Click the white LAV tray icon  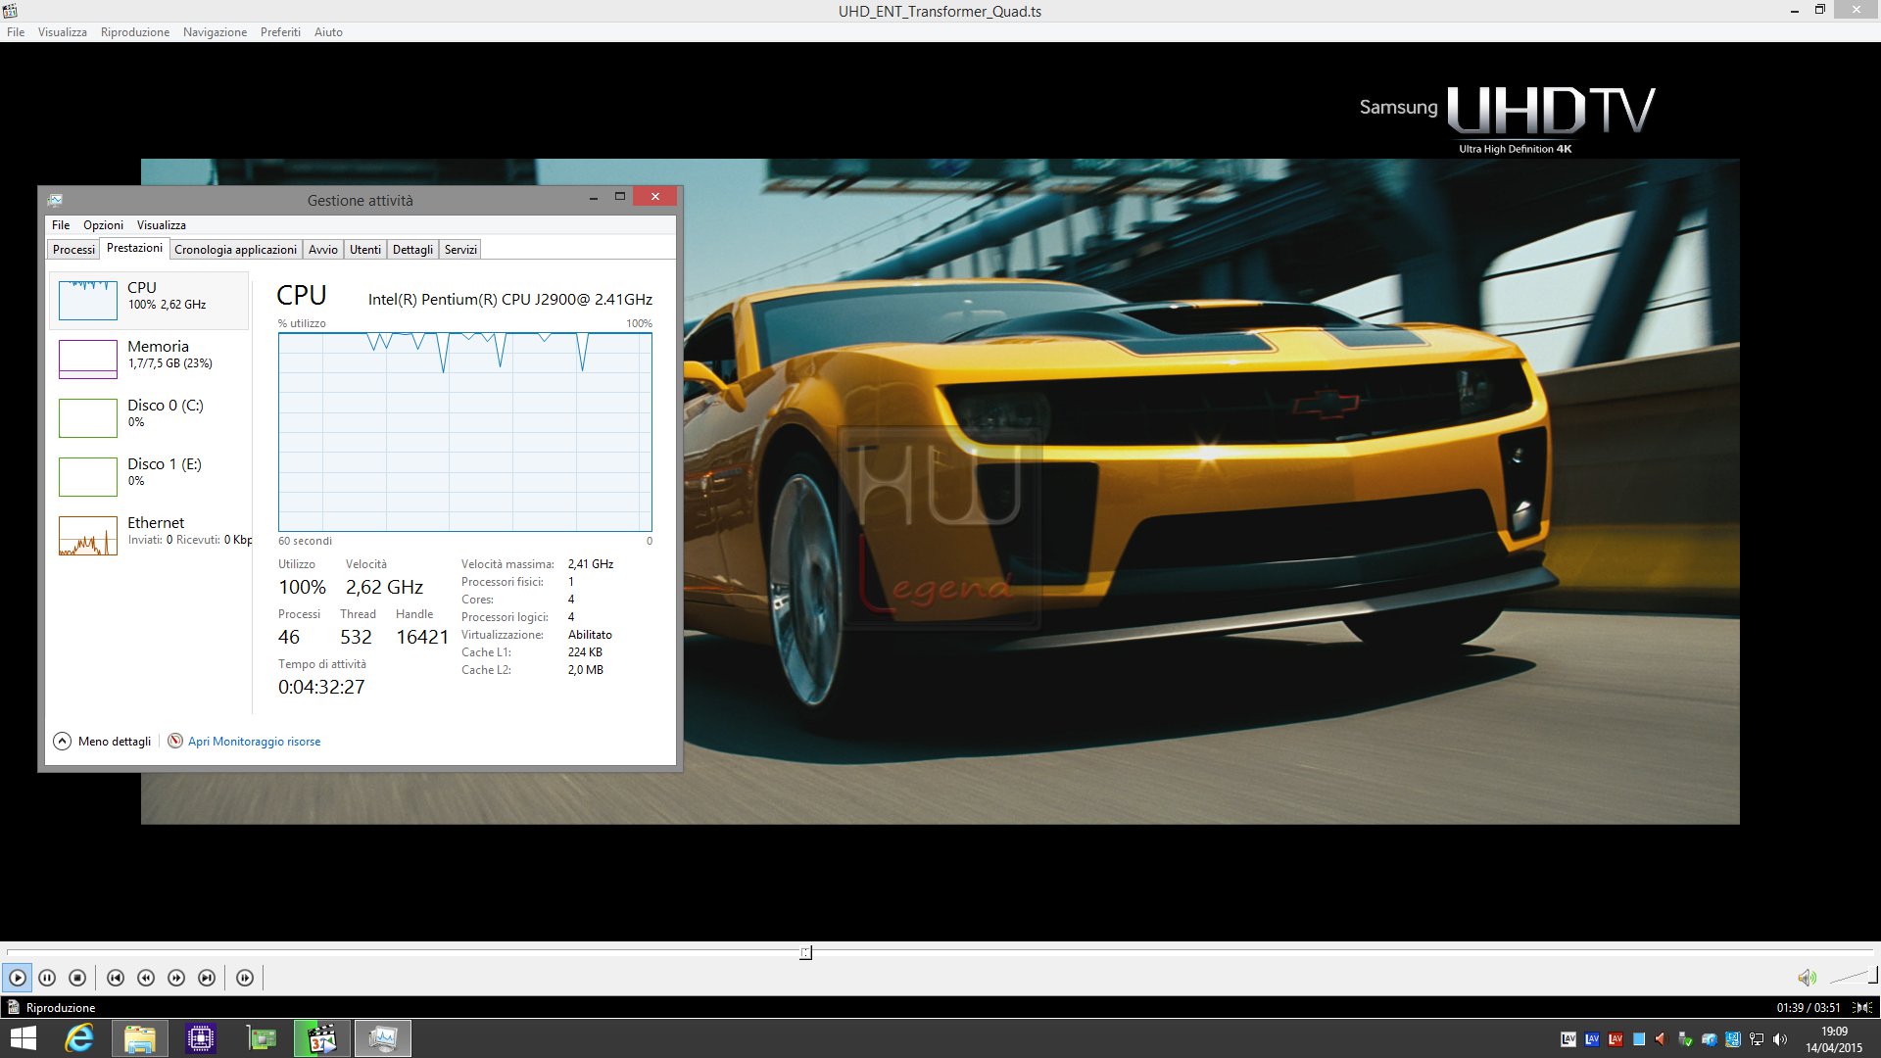(1568, 1039)
